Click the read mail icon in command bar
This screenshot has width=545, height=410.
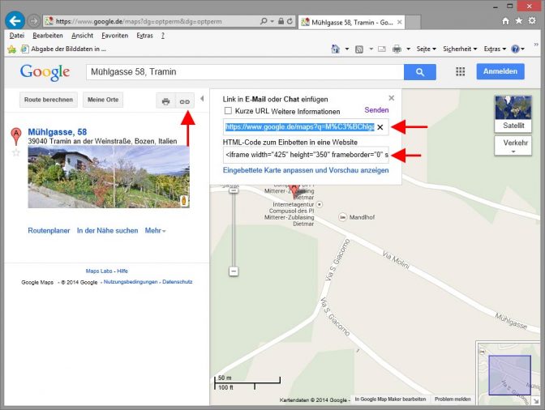tap(382, 49)
